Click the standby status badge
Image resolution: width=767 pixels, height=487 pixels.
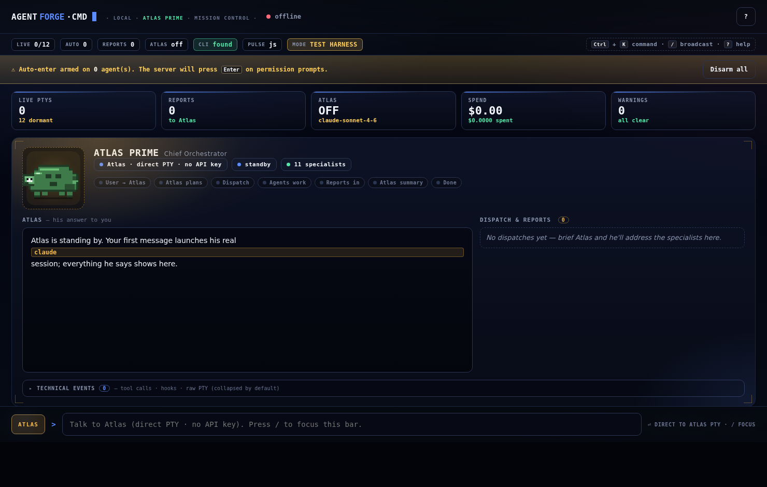point(254,164)
